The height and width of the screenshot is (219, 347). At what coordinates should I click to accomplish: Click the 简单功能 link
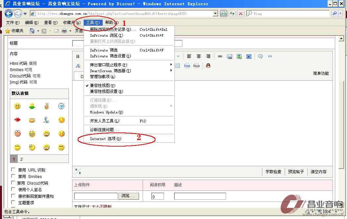321,73
